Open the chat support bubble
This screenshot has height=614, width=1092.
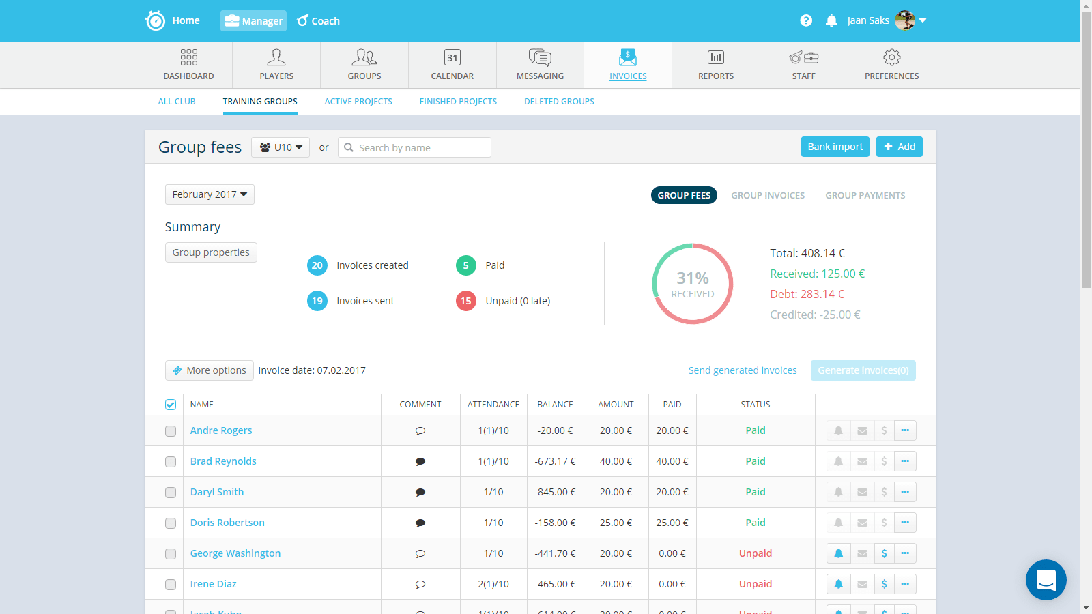tap(1046, 580)
